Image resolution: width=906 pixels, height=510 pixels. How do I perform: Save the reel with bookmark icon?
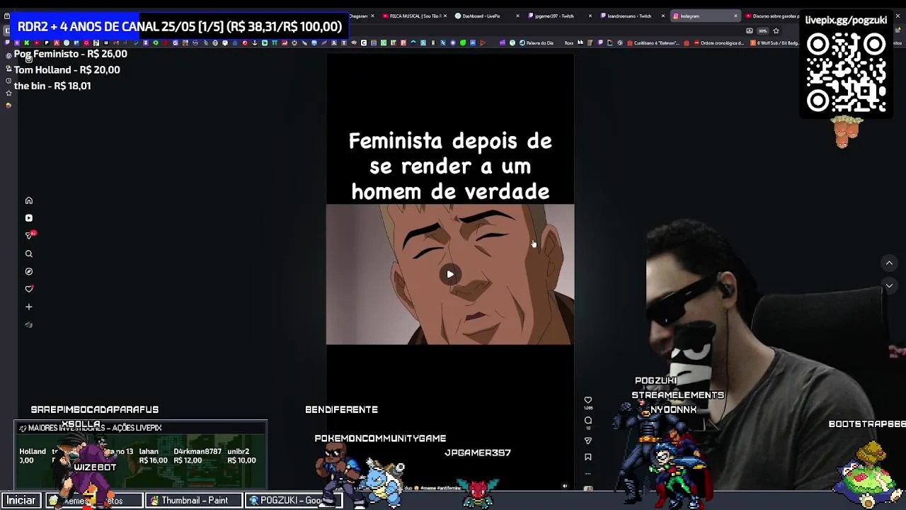coord(588,458)
